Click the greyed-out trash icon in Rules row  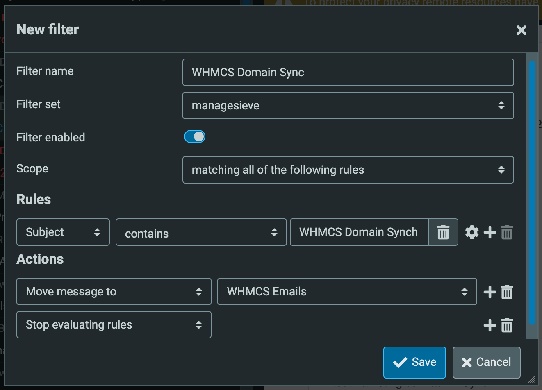pos(507,232)
